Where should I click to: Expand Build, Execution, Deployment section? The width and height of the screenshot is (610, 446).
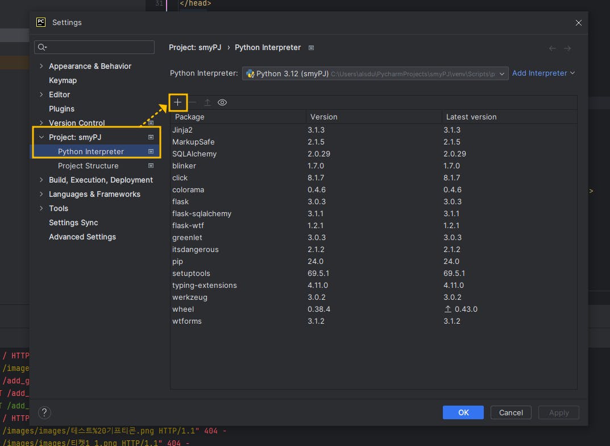click(x=42, y=180)
